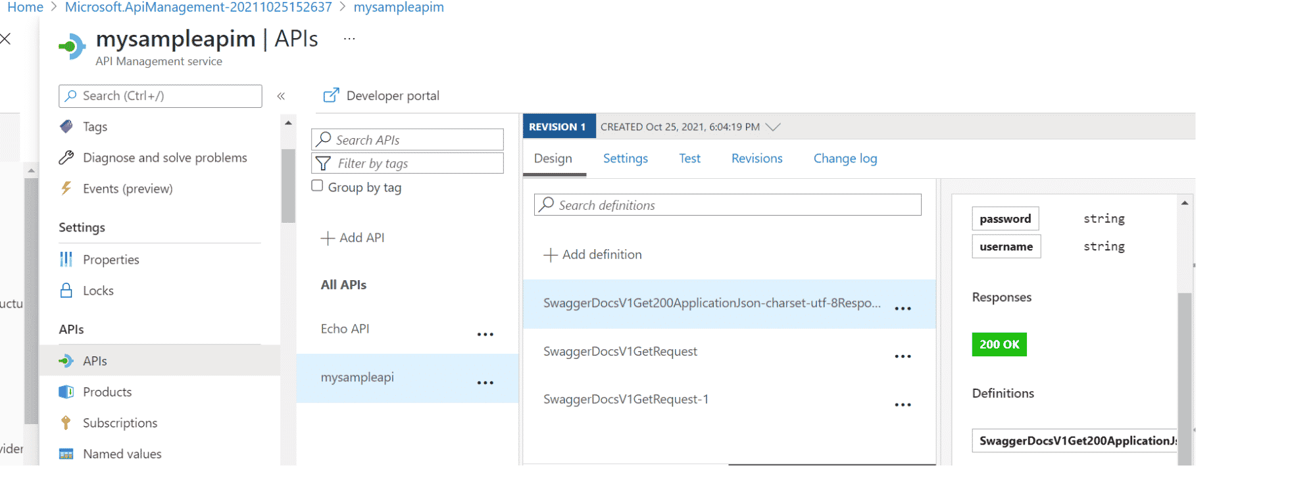Switch to the Test tab

(689, 158)
